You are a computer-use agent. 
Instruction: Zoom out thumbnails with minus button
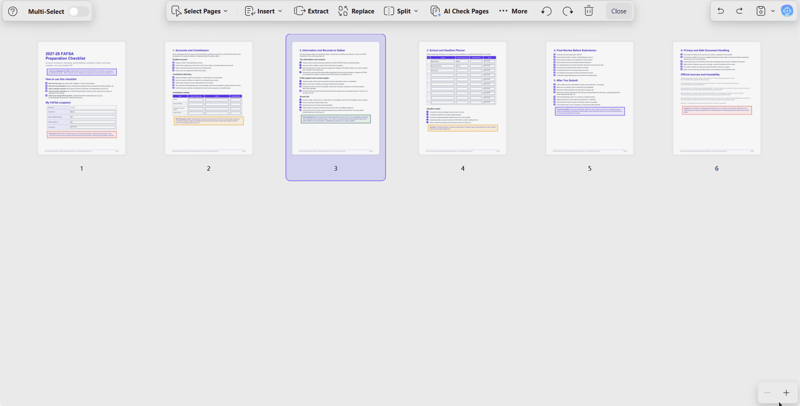(x=767, y=393)
